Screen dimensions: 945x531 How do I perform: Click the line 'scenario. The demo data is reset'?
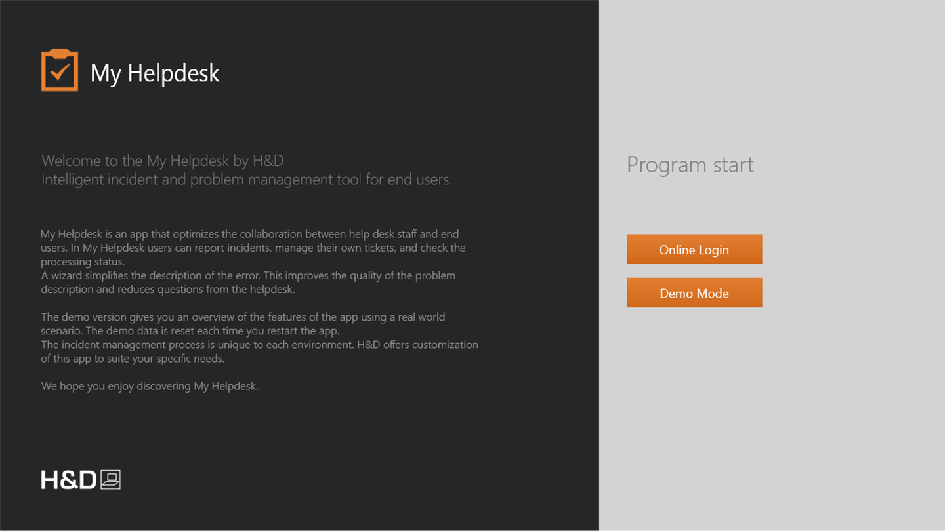(x=190, y=330)
